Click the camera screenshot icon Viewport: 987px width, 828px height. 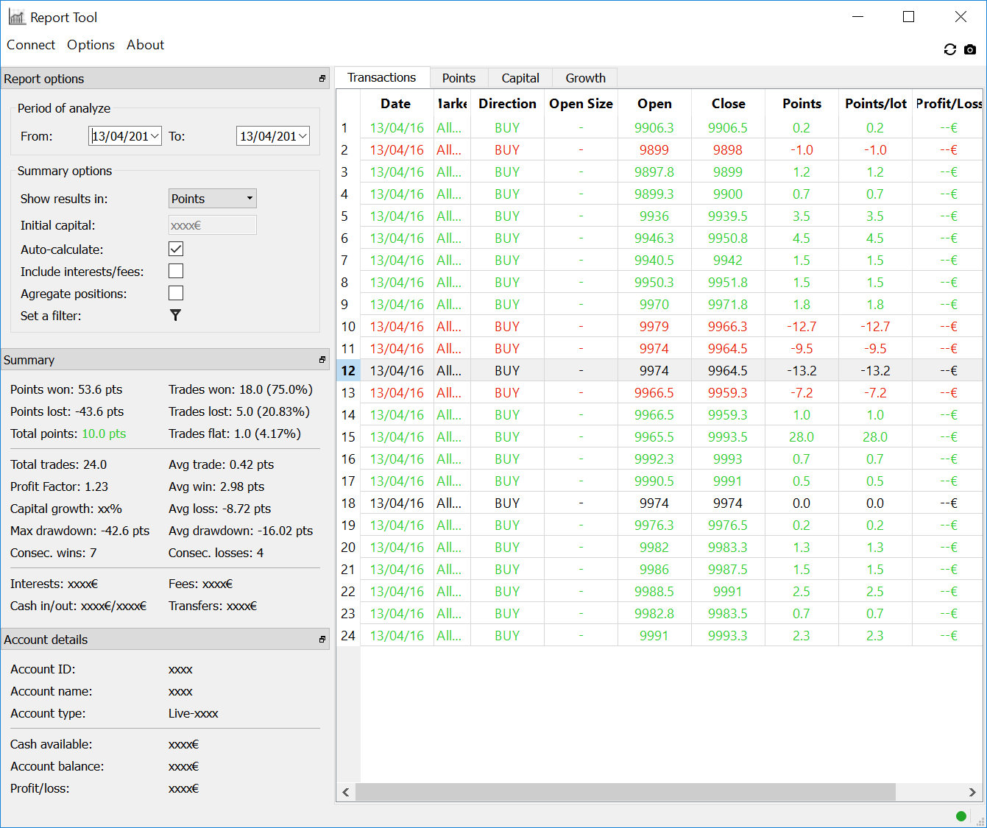pyautogui.click(x=970, y=49)
